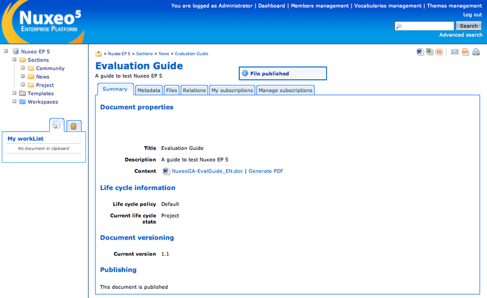Open the worklist document tab icon
The image size is (487, 298).
tap(56, 125)
